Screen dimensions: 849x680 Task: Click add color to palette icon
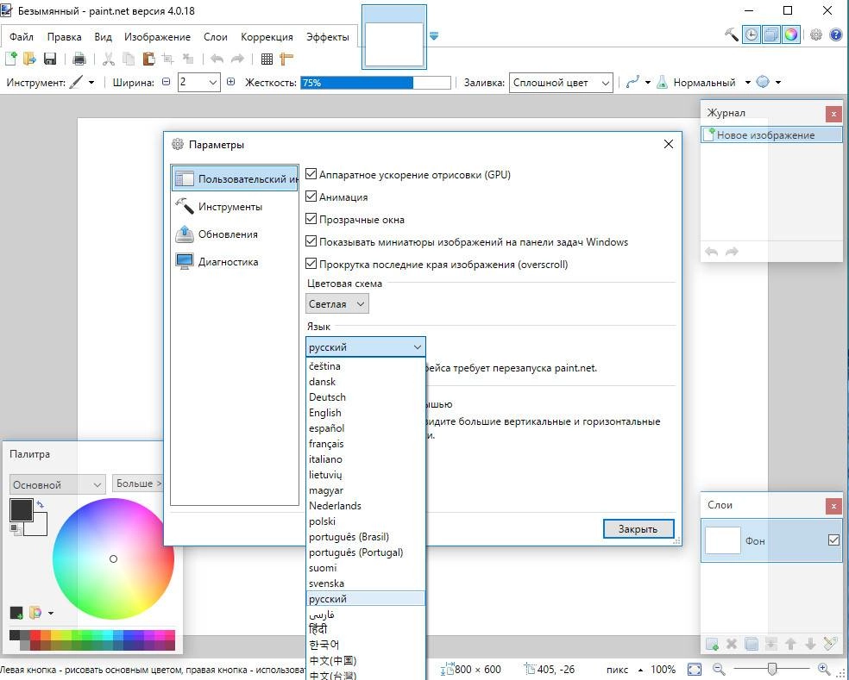click(x=16, y=613)
